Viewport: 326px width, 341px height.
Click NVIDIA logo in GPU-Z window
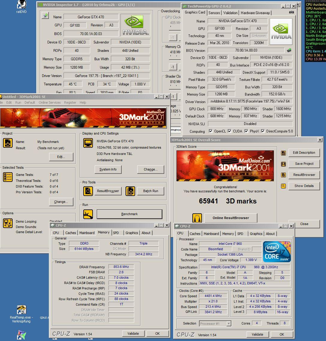click(281, 31)
